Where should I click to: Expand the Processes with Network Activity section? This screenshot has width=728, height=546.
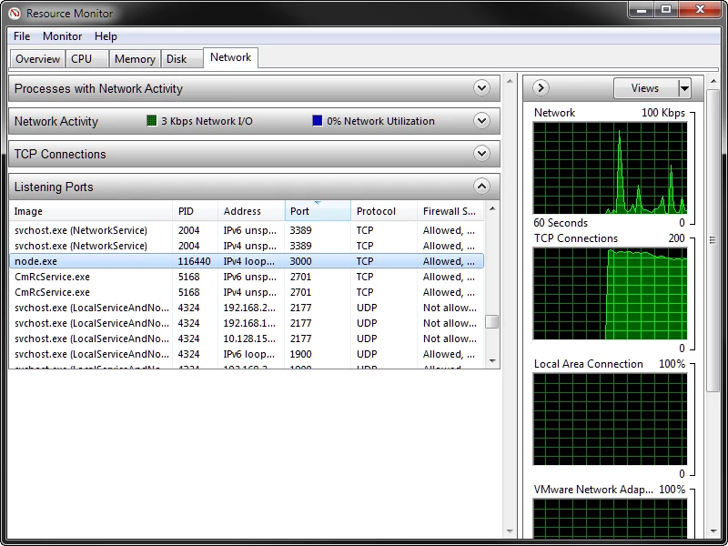click(x=482, y=88)
